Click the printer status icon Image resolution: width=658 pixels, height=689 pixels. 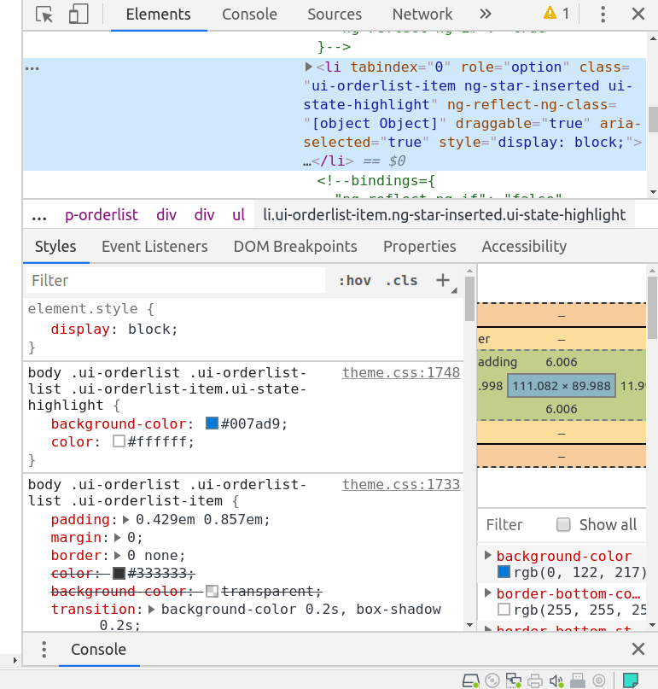[535, 680]
